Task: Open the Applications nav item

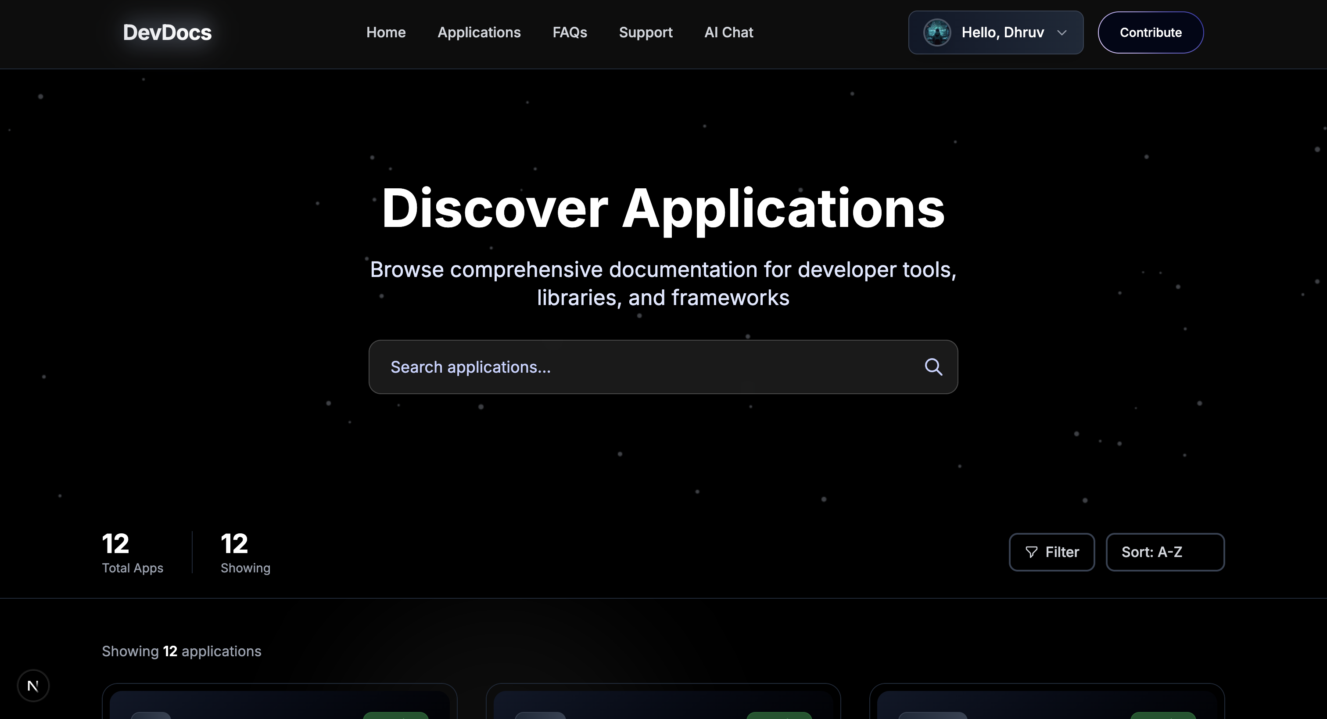Action: click(479, 32)
